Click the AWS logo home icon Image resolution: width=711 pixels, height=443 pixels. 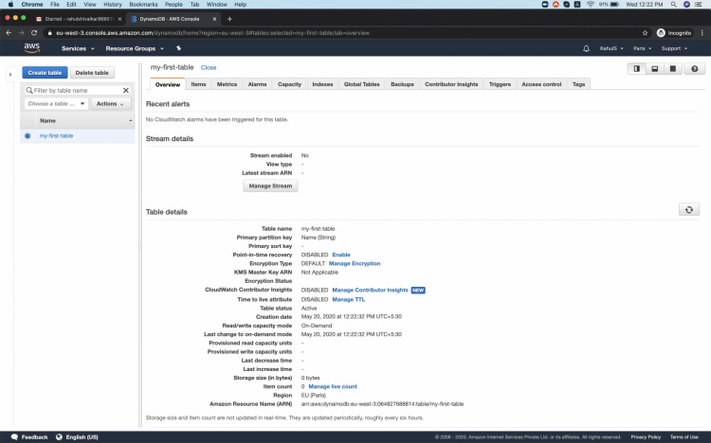31,48
